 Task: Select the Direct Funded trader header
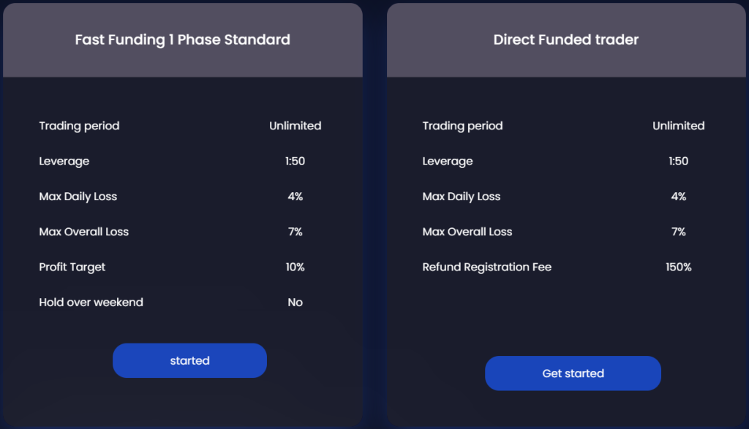click(x=565, y=39)
